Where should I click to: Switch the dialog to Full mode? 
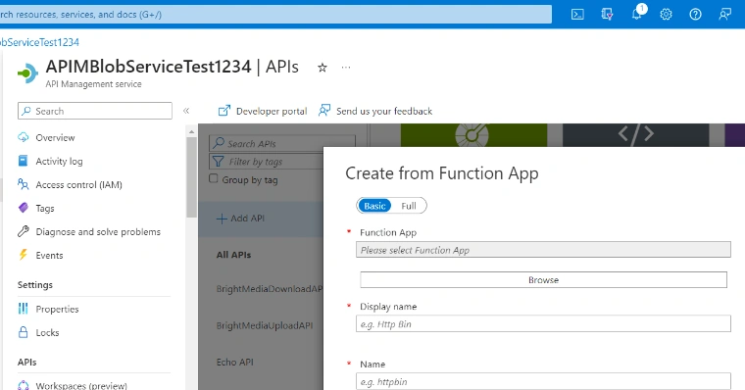tap(408, 206)
